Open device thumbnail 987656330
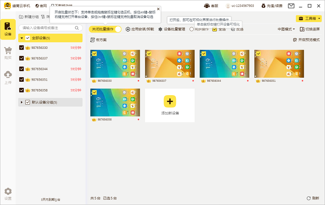 (x=115, y=64)
